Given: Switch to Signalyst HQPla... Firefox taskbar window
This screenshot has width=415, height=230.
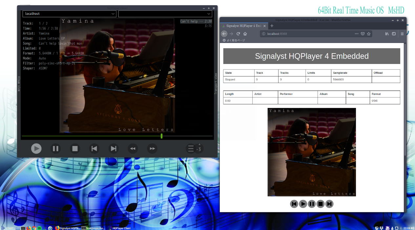Looking at the screenshot, I should click(67, 228).
